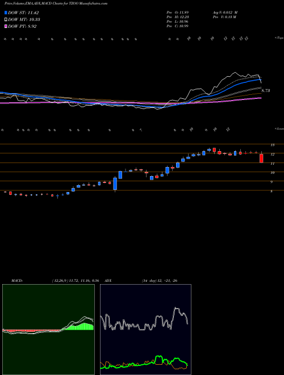The image size is (284, 375).
Task: Click the MACD panel title
Action: click(17, 281)
